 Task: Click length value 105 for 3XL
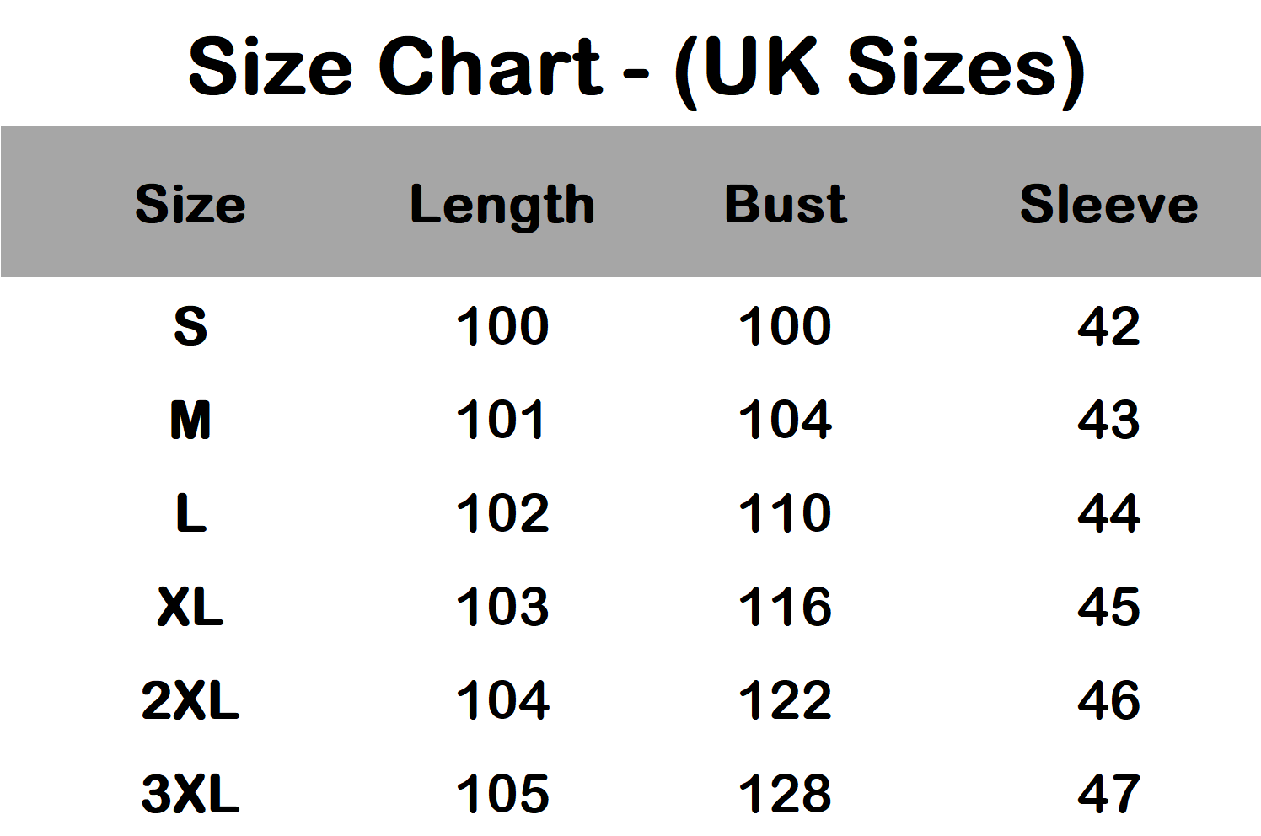coord(502,794)
